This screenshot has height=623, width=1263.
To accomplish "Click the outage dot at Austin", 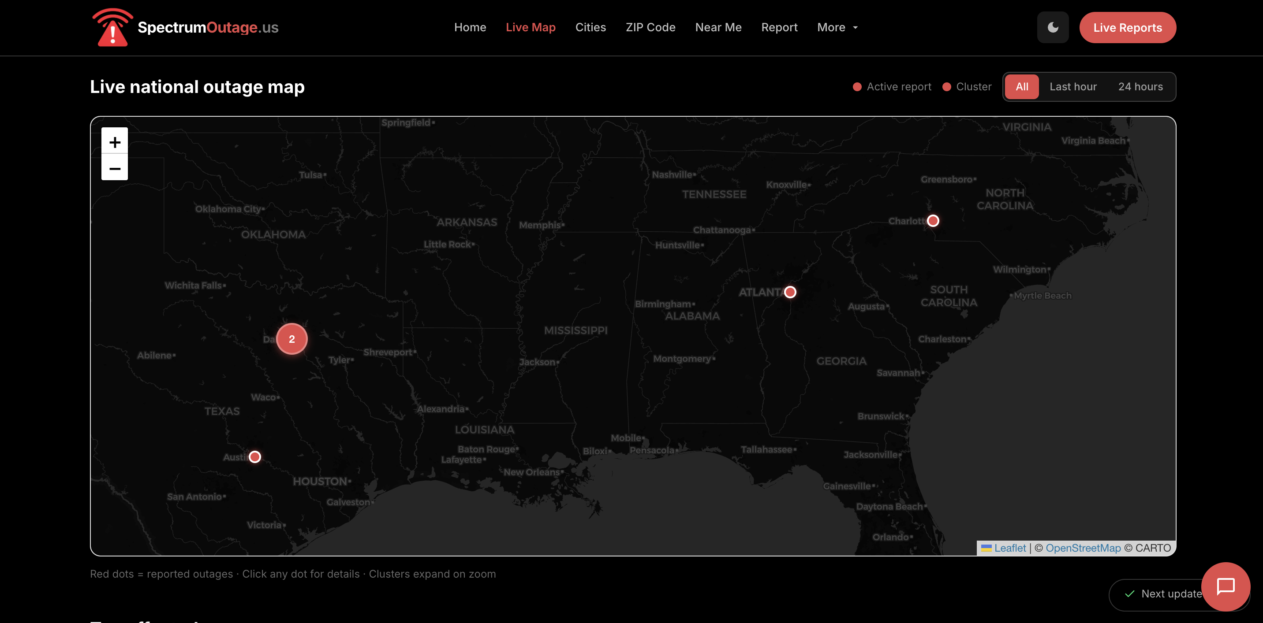I will [x=254, y=457].
